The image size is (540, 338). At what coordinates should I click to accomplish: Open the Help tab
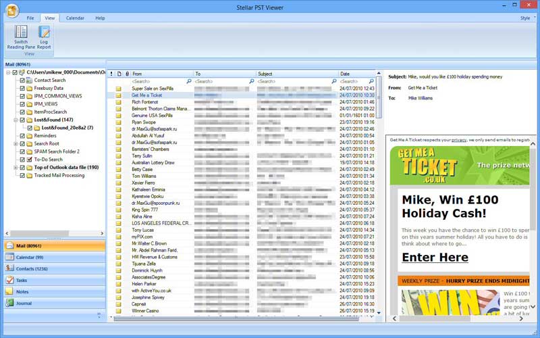click(x=100, y=18)
